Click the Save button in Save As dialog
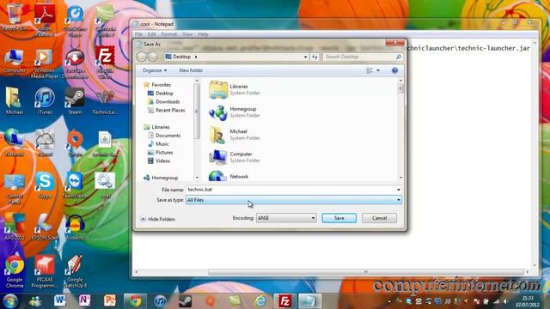Screen dimensions: 550x309 tap(339, 218)
